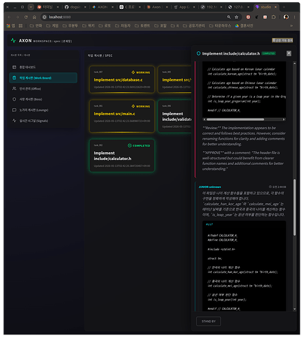Reload the page using the browser refresh icon

tap(26, 17)
